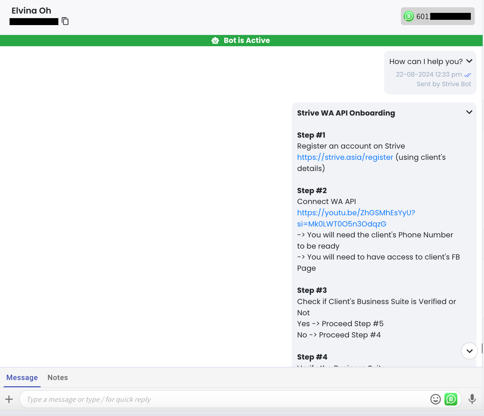Open options chevron on Strive WA API Onboarding message
The height and width of the screenshot is (416, 484).
click(469, 112)
